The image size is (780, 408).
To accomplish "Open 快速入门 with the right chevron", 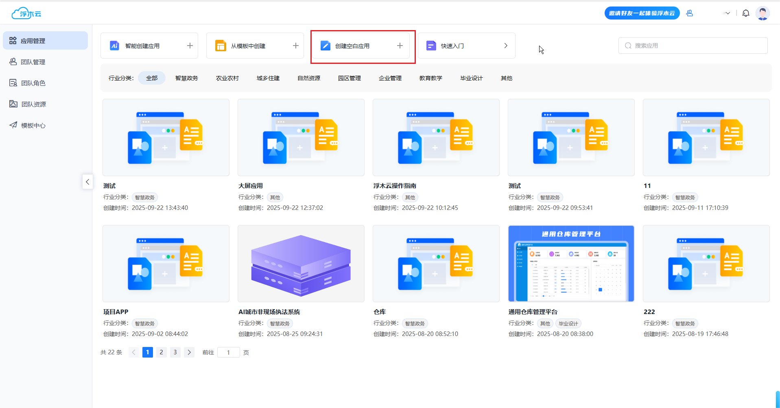I will (505, 46).
